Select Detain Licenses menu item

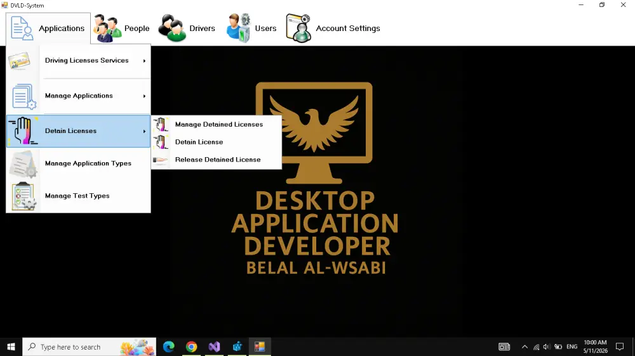(79, 131)
